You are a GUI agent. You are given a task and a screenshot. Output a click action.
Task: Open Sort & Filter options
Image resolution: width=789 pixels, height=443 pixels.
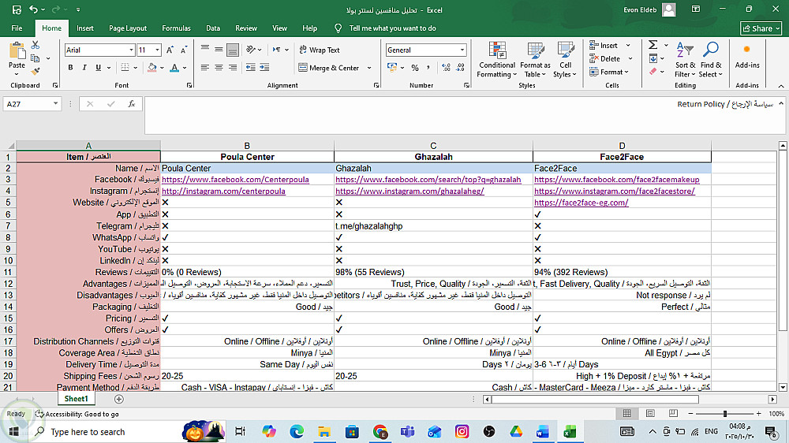click(x=685, y=60)
